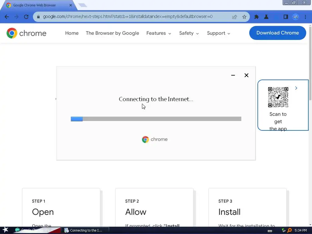
Task: Click the keyboard icon in system tray
Action: [x=270, y=231]
